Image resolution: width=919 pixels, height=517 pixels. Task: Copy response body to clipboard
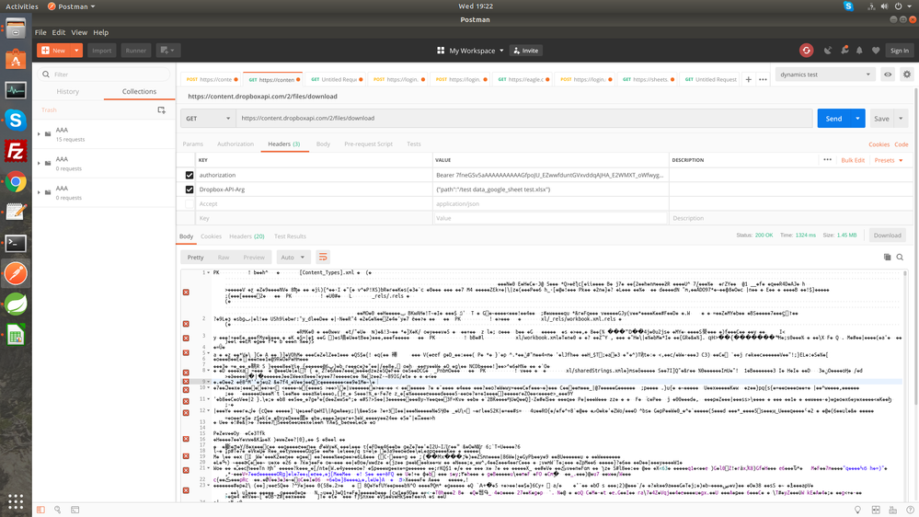[x=888, y=258]
